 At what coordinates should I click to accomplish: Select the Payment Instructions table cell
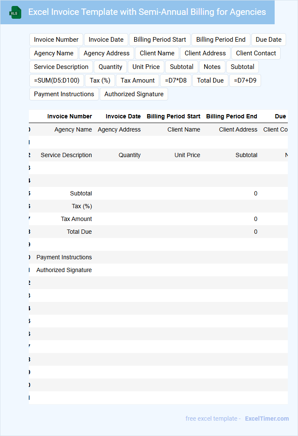click(x=64, y=257)
